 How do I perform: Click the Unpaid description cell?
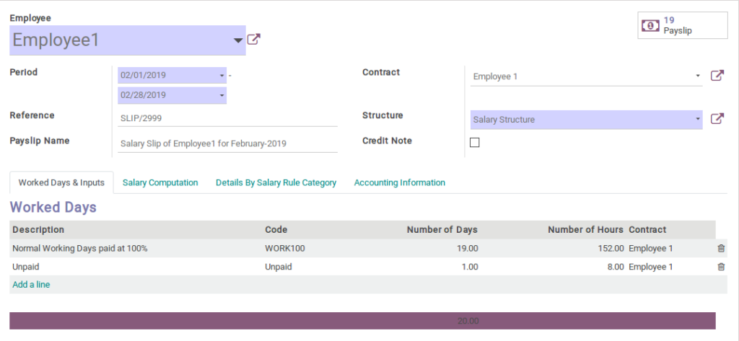[26, 267]
